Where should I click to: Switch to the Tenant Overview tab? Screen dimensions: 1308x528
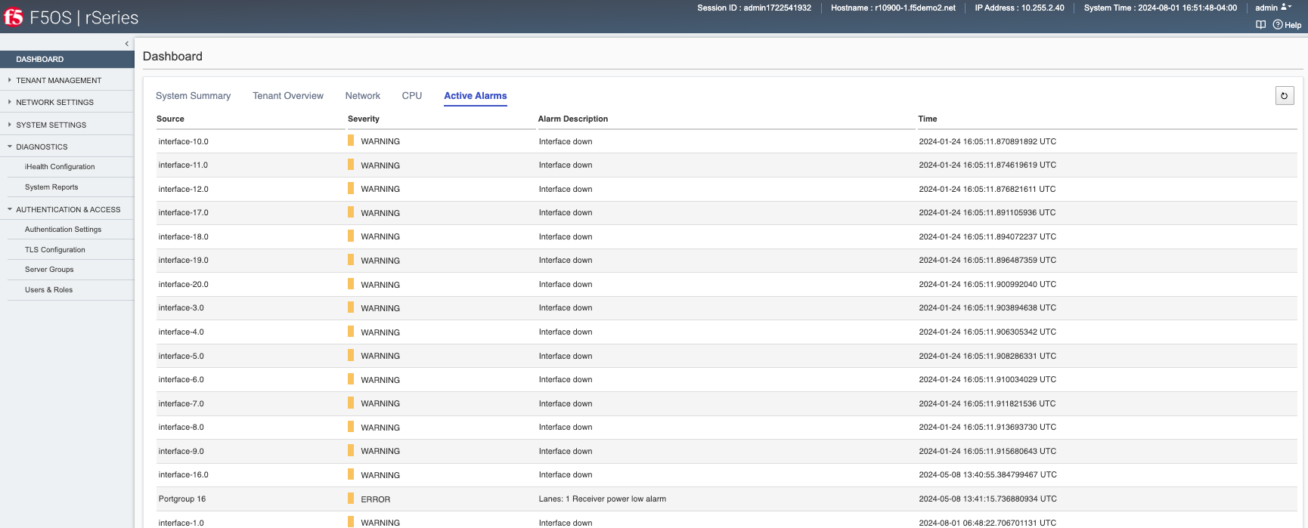pos(288,96)
